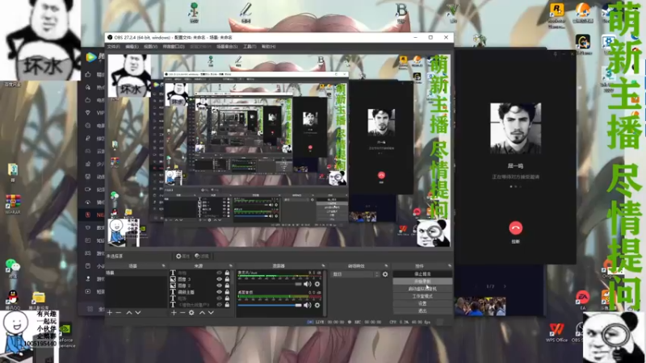Open the 帮助(H) menu in OBS
Viewport: 646px width, 363px height.
click(269, 47)
